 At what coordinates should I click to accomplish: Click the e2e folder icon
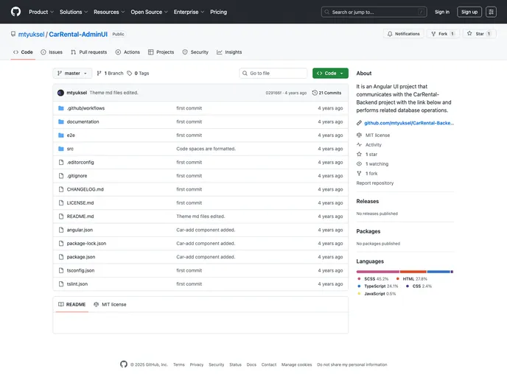tap(60, 135)
